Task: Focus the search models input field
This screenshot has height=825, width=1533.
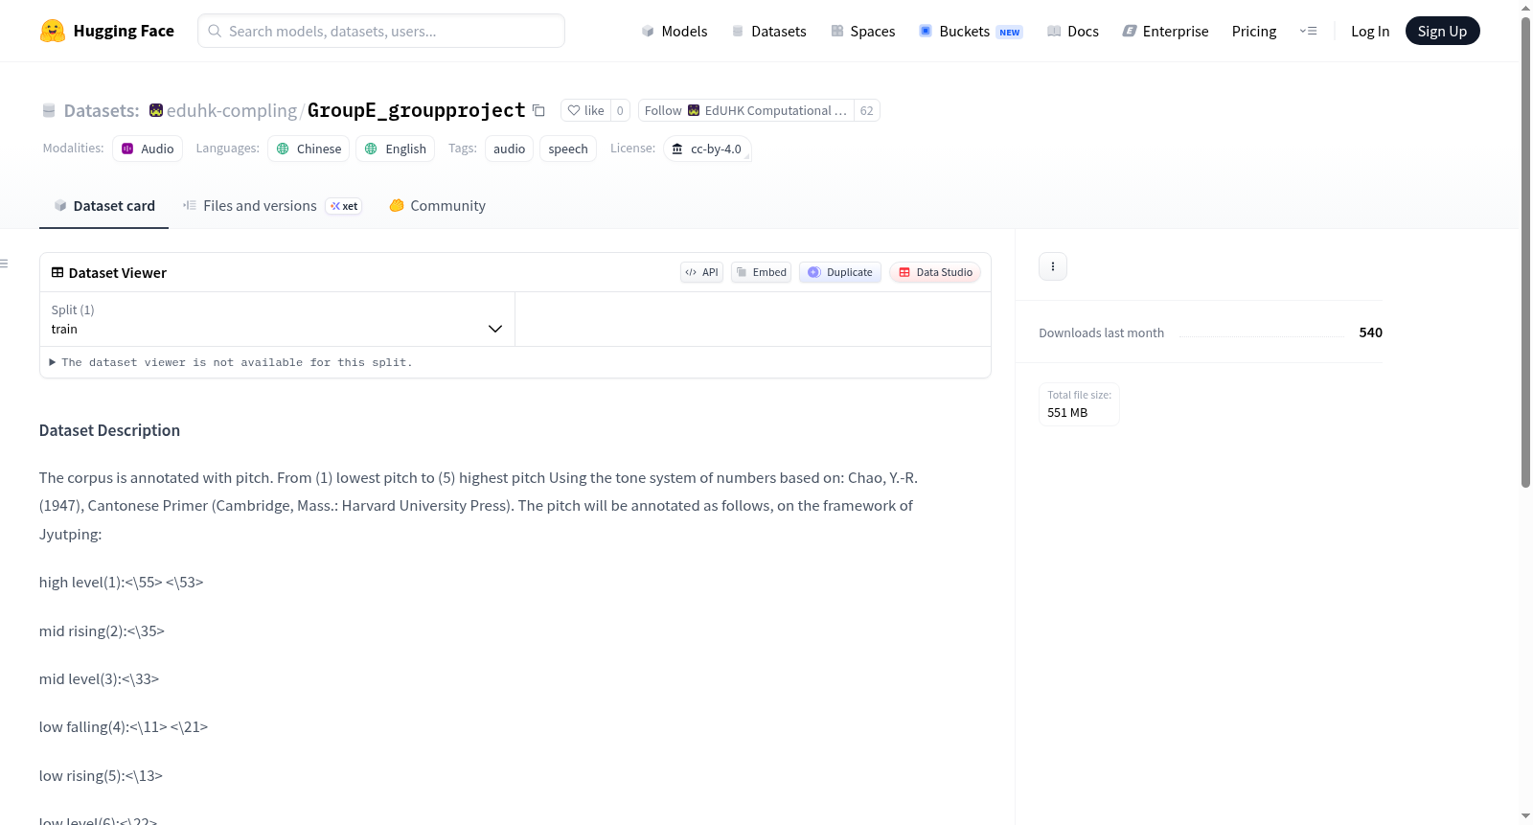Action: pyautogui.click(x=381, y=31)
